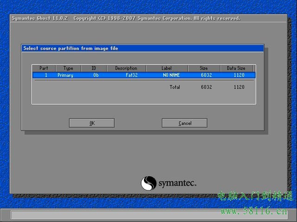The width and height of the screenshot is (297, 222).
Task: Select the Total row data size 1120
Action: [239, 87]
